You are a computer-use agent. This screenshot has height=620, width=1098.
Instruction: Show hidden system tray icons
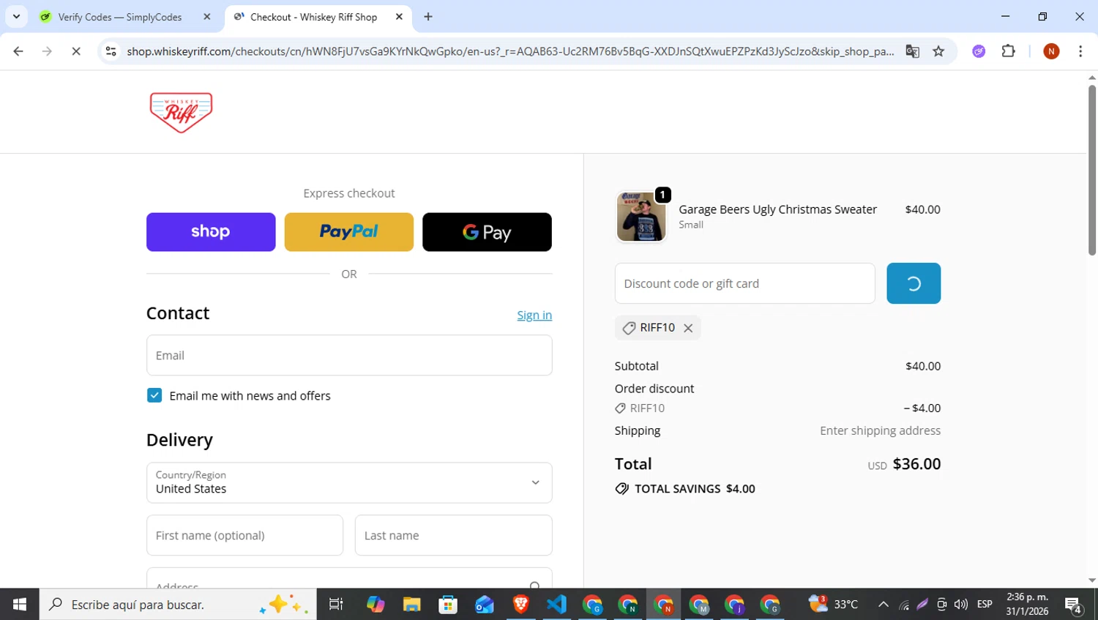(x=884, y=605)
